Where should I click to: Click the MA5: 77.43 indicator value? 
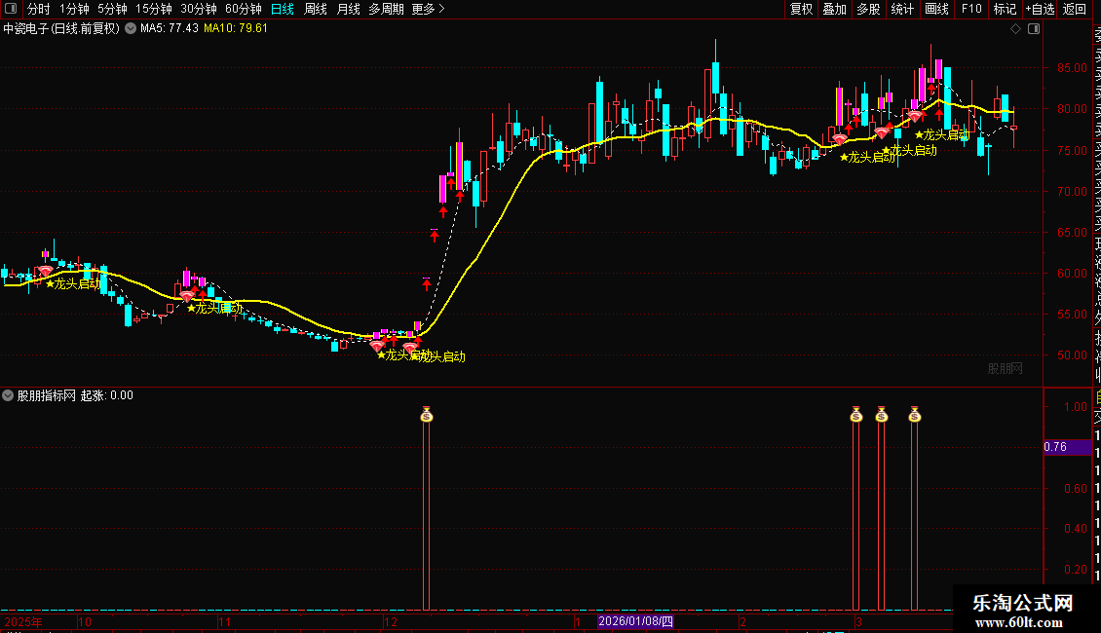[x=170, y=29]
